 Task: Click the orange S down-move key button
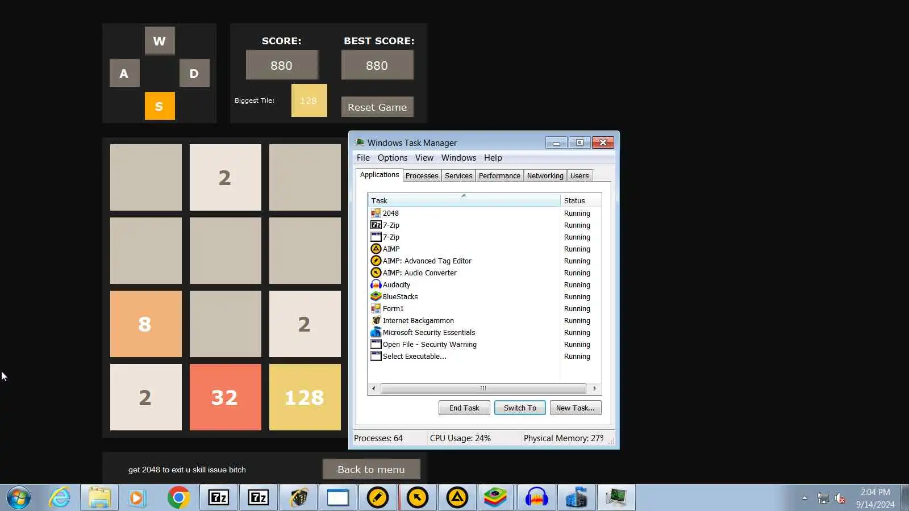(x=160, y=106)
